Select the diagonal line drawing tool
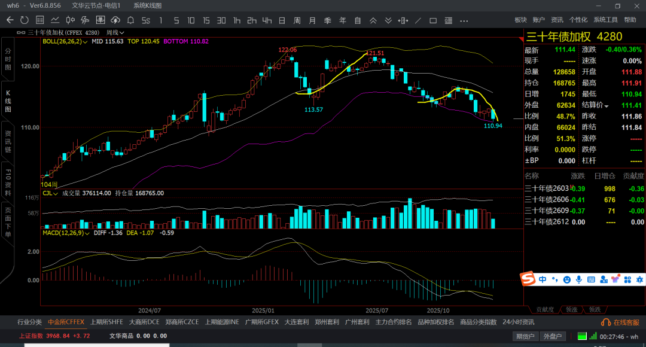The height and width of the screenshot is (347, 646). [x=418, y=20]
